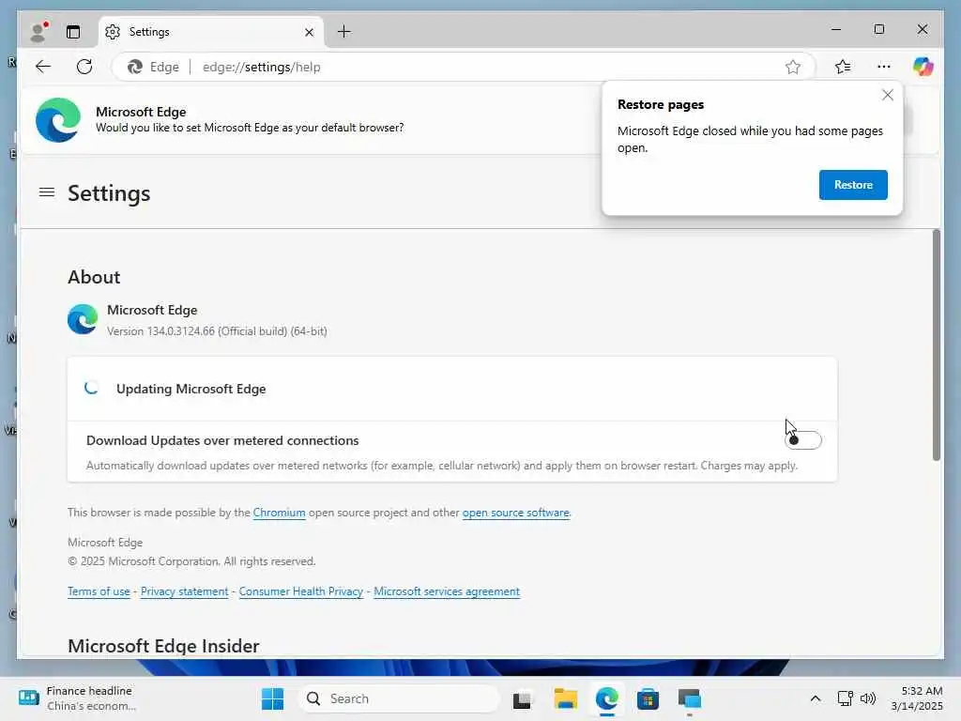Open Settings and more ellipsis menu
The height and width of the screenshot is (721, 961).
(x=884, y=67)
